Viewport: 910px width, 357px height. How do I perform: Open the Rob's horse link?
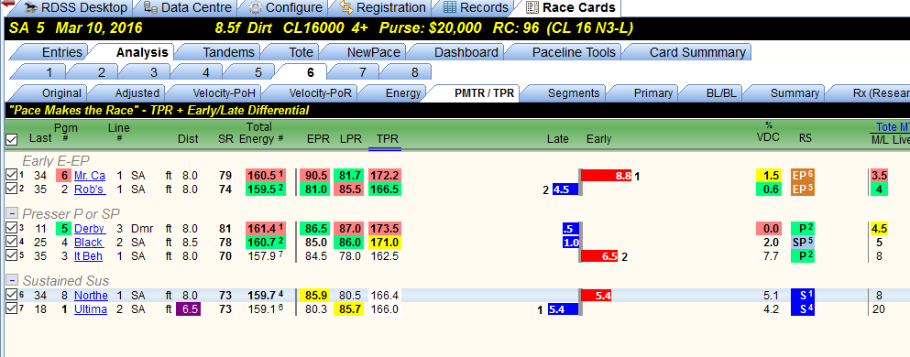click(90, 189)
